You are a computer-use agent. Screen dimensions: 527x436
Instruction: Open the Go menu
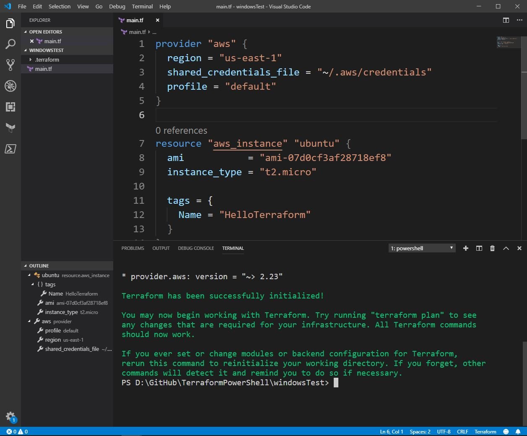coord(99,6)
